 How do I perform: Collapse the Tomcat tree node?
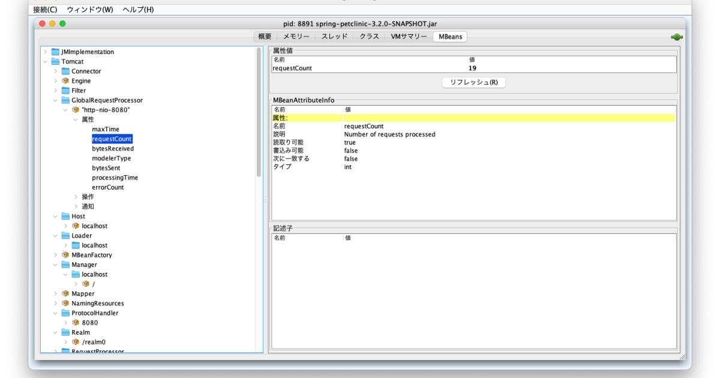(45, 62)
